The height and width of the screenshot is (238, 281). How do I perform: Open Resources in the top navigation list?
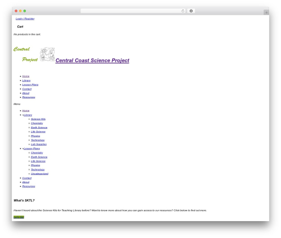(29, 97)
